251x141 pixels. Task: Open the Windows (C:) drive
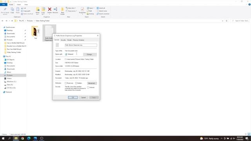coord(11,81)
